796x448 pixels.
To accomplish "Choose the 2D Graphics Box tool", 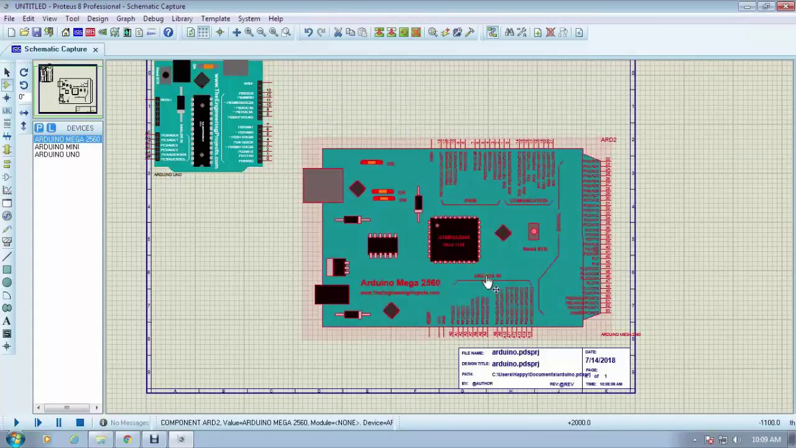I will (7, 269).
